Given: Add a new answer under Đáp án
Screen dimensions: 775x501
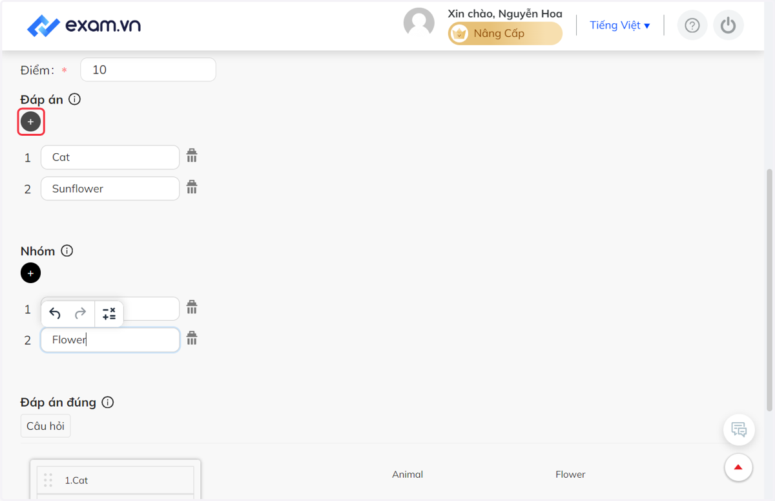Looking at the screenshot, I should [x=30, y=122].
